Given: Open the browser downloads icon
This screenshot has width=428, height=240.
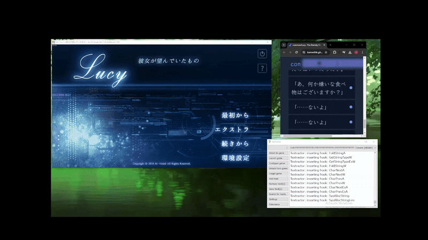Looking at the screenshot, I should 350,52.
